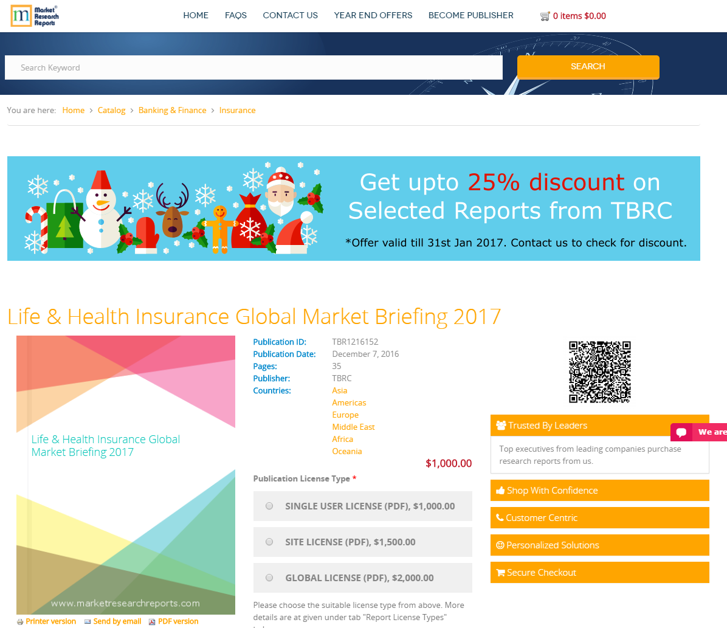727x628 pixels.
Task: Open the We are chat widget
Action: [698, 432]
